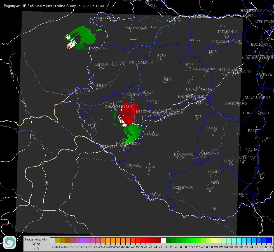
Task: Click the SZENTGOTTHARD city label
Action: tap(76, 91)
